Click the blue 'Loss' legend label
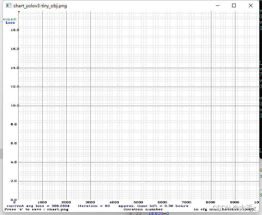 10,23
